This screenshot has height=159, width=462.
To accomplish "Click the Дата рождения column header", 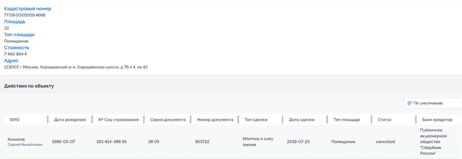I will 70,120.
